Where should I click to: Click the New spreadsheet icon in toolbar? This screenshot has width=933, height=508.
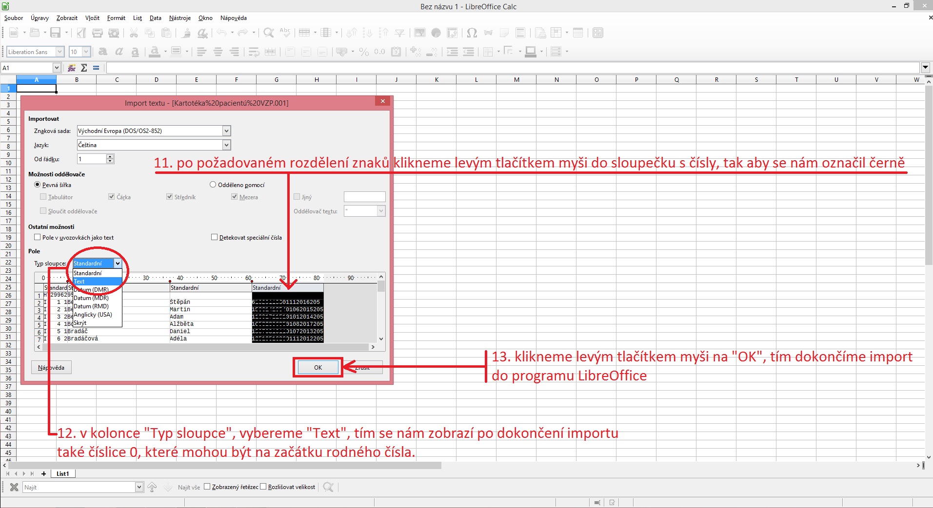tap(14, 33)
